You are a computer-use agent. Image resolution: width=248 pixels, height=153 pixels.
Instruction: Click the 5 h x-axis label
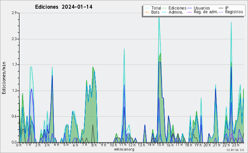[66, 145]
